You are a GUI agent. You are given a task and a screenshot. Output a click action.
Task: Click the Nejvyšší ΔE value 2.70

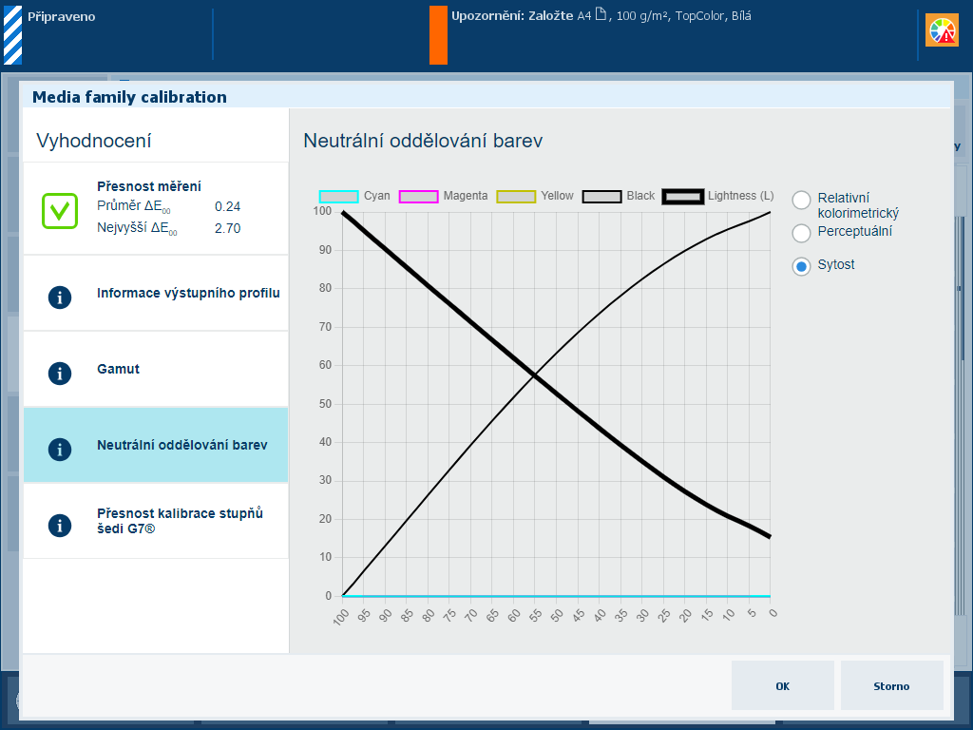pyautogui.click(x=227, y=228)
